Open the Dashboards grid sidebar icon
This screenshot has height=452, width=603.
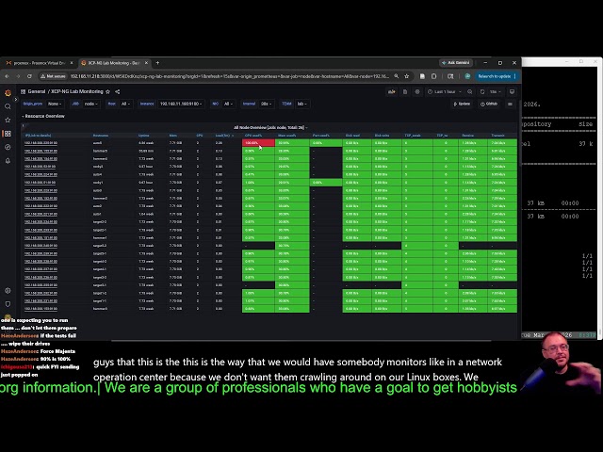click(8, 134)
